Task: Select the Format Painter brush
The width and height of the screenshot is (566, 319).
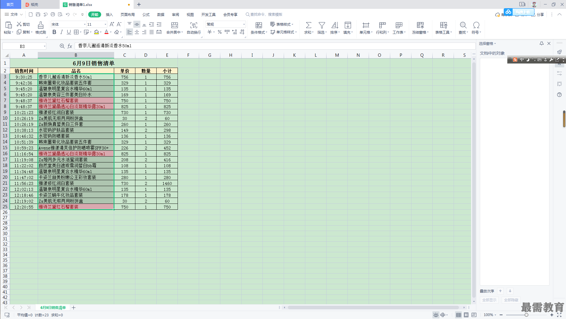Action: click(41, 25)
